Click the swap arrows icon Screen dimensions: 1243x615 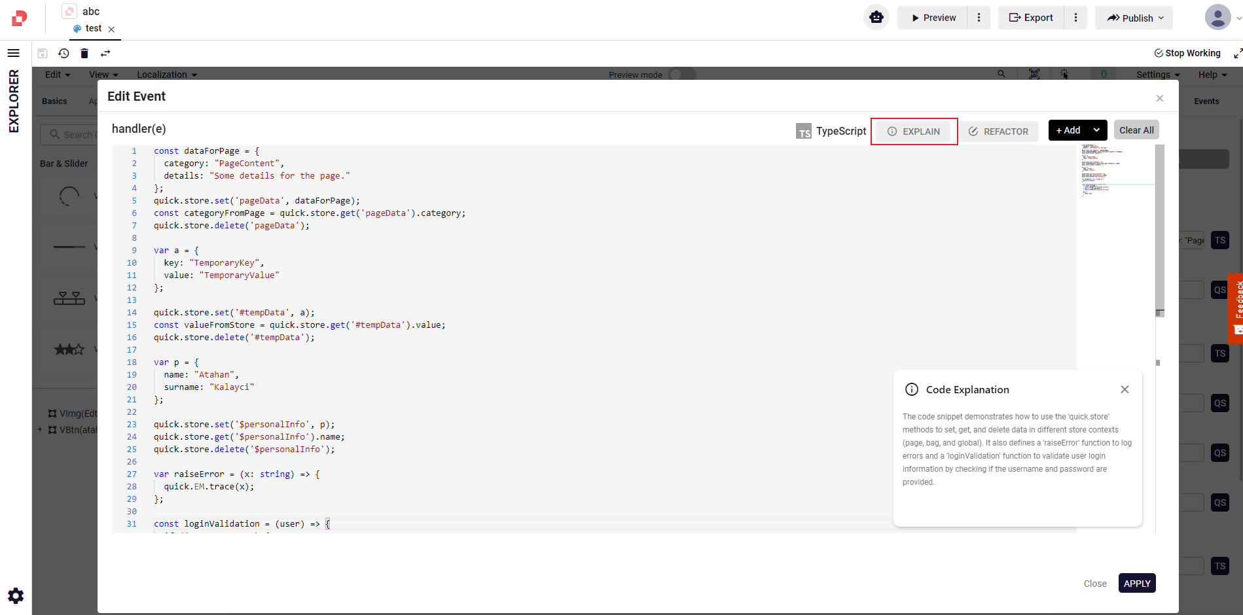[105, 54]
